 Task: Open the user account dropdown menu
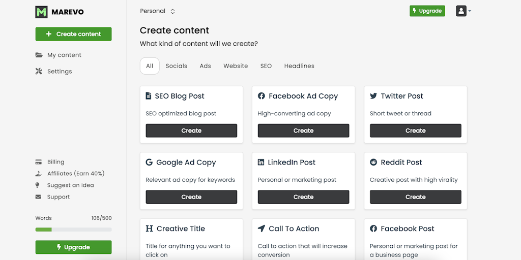tap(463, 11)
